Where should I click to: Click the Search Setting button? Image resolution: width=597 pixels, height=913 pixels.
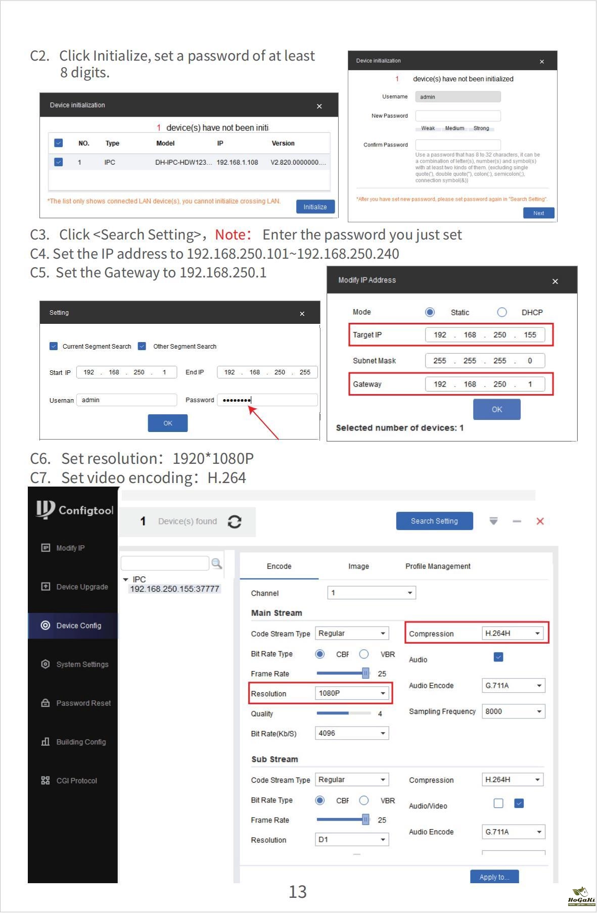434,521
